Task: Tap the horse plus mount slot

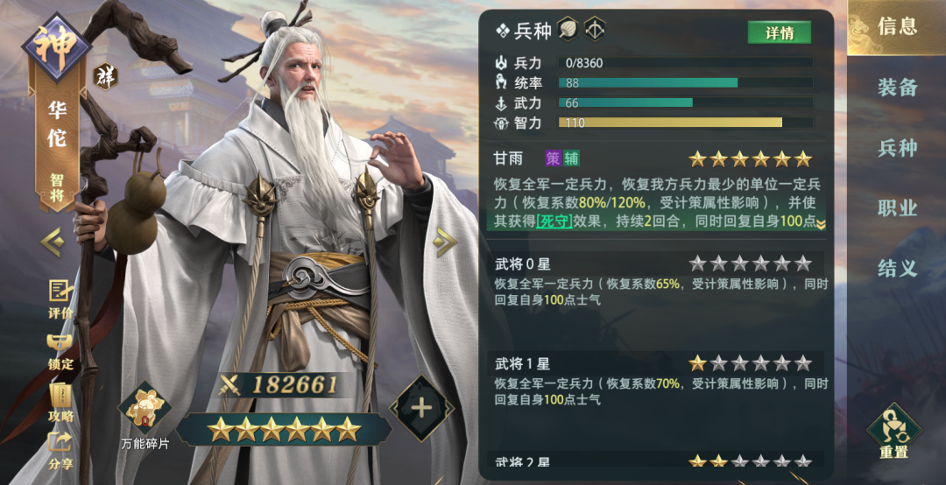Action: click(421, 408)
